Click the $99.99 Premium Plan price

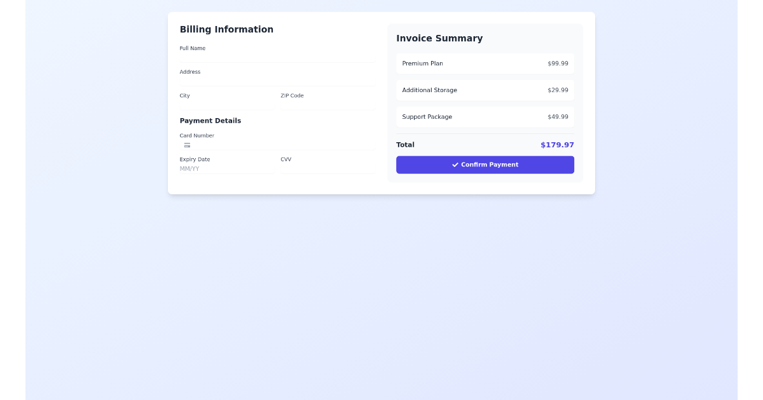tap(558, 63)
